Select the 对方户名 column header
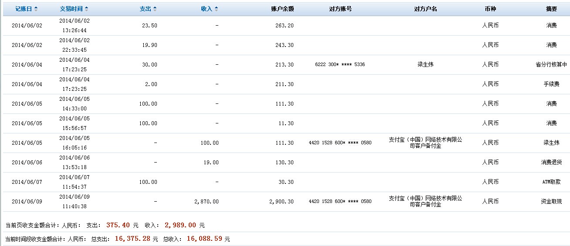The image size is (570, 246). 425,9
